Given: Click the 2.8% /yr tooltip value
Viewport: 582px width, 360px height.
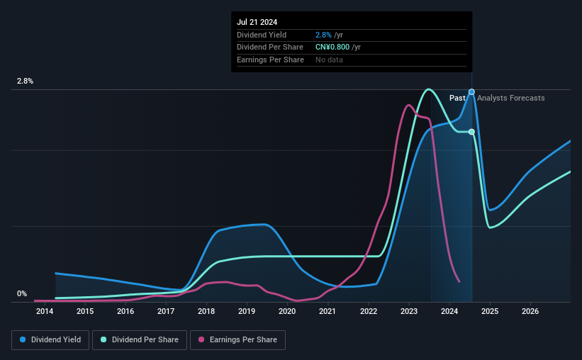Looking at the screenshot, I should 329,35.
